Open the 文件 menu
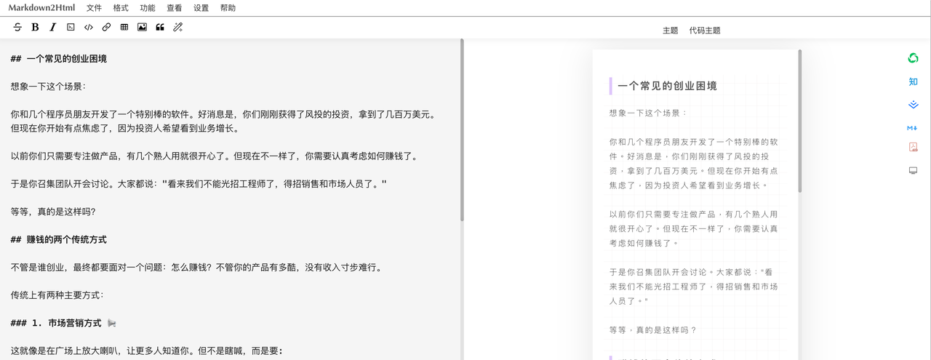 tap(94, 8)
